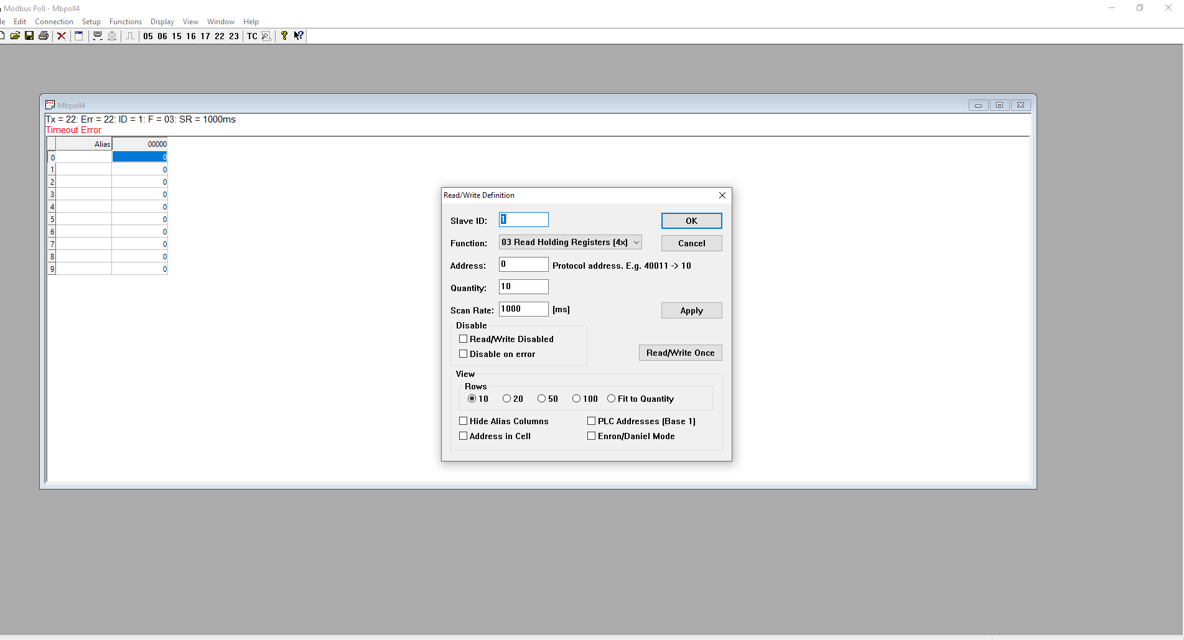
Task: Open the Connection menu
Action: 54,22
